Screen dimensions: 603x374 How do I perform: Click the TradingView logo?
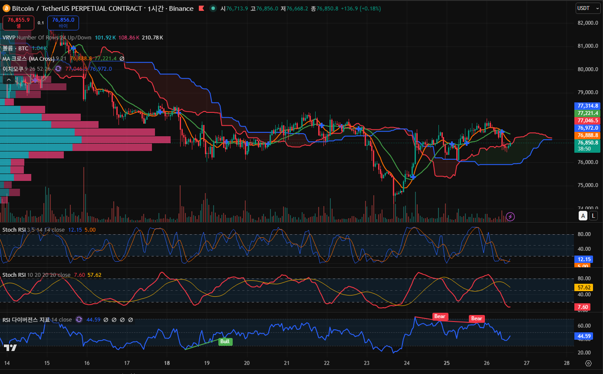coord(10,348)
